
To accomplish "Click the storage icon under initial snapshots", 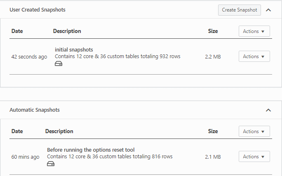I will (x=59, y=64).
